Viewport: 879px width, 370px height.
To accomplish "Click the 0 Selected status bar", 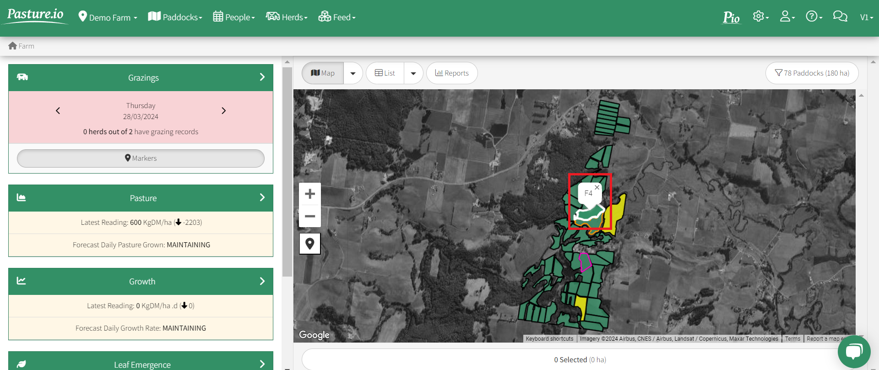I will click(x=580, y=360).
